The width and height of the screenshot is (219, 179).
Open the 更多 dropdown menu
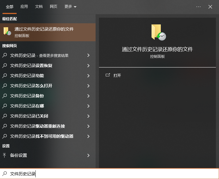pyautogui.click(x=70, y=6)
